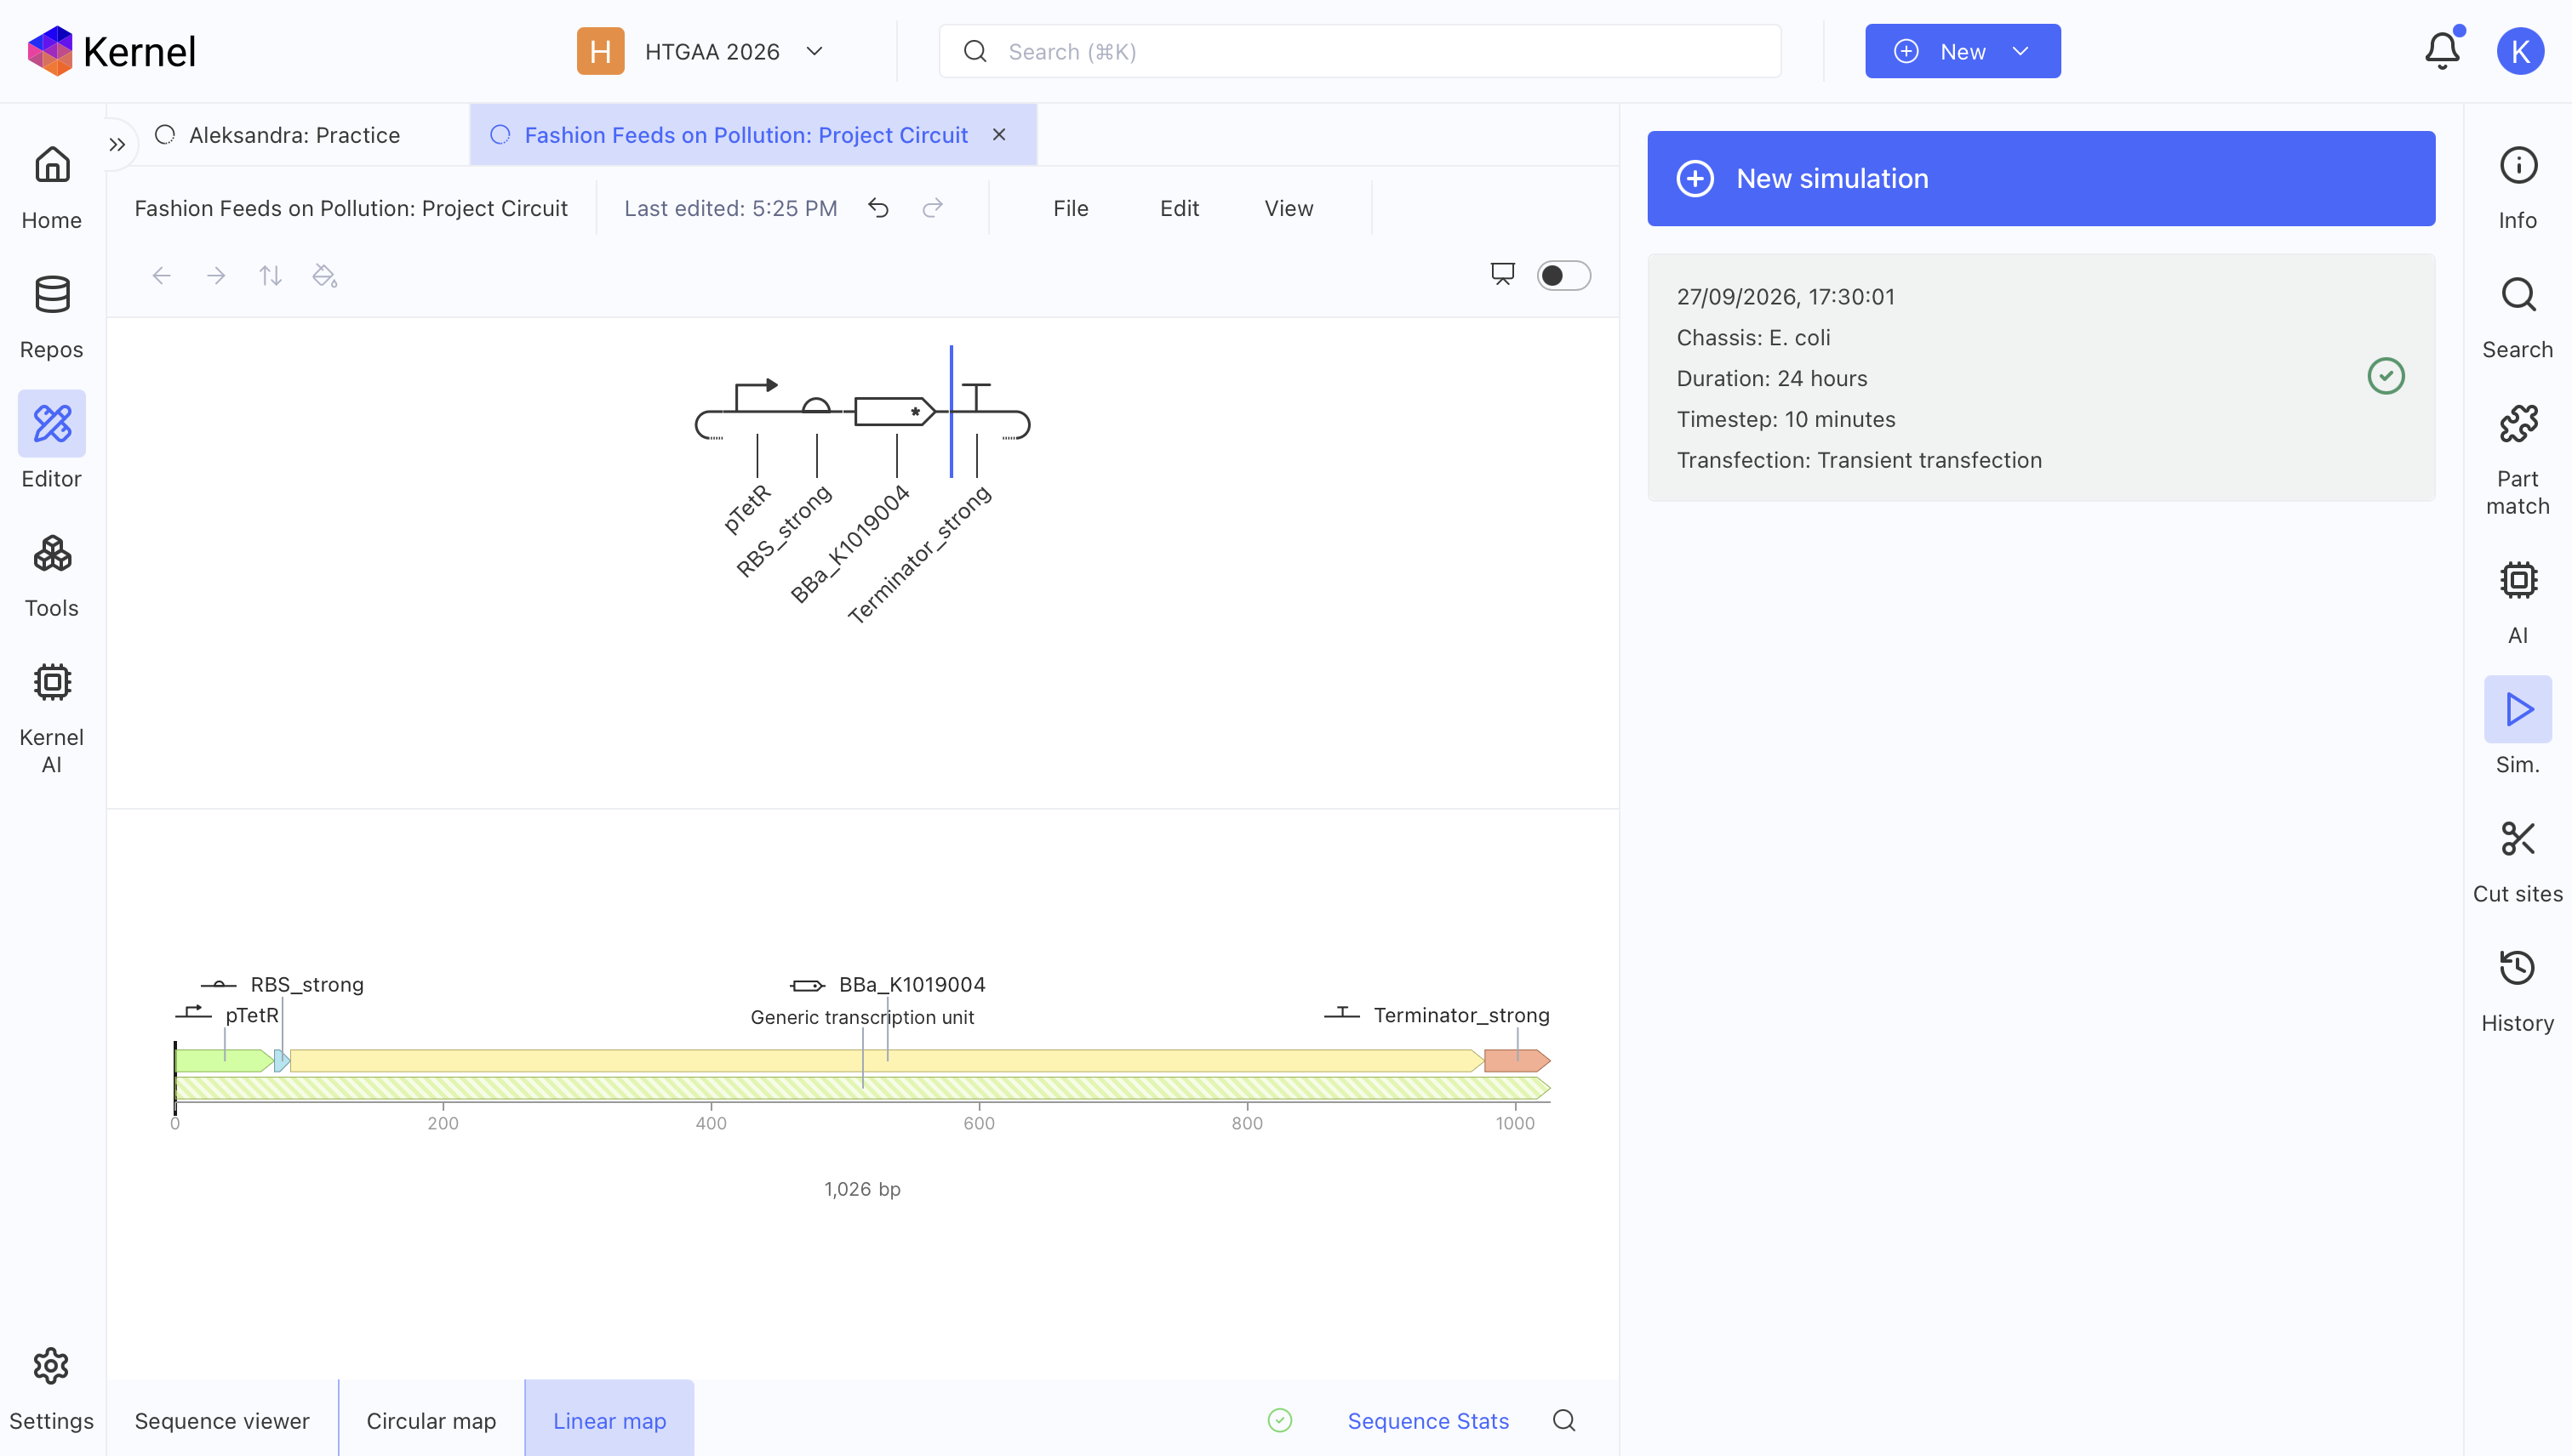Click the right arrow navigation tool
Image resolution: width=2572 pixels, height=1456 pixels.
click(216, 275)
